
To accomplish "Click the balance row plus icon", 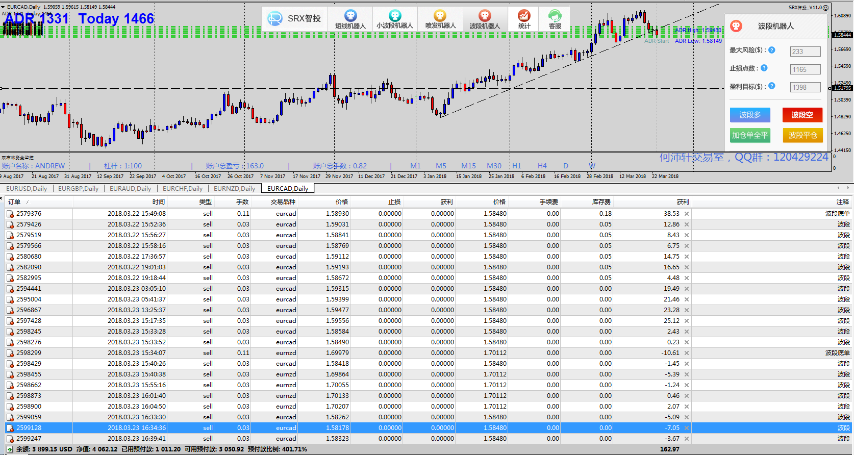I will coord(10,449).
